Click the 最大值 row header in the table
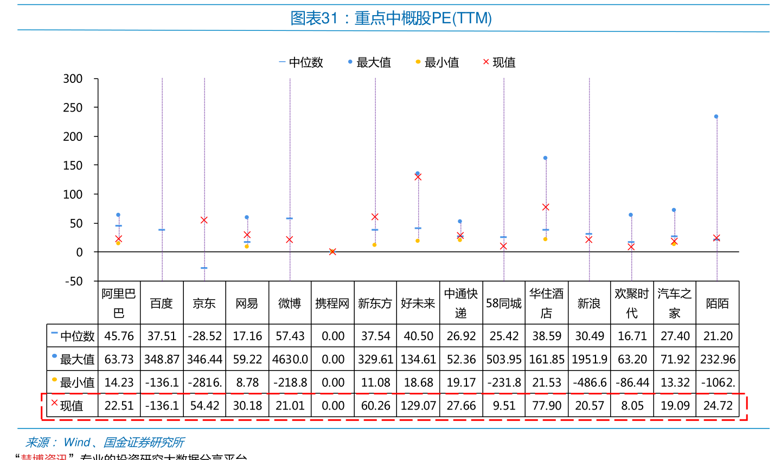The width and height of the screenshot is (781, 460). tap(73, 359)
